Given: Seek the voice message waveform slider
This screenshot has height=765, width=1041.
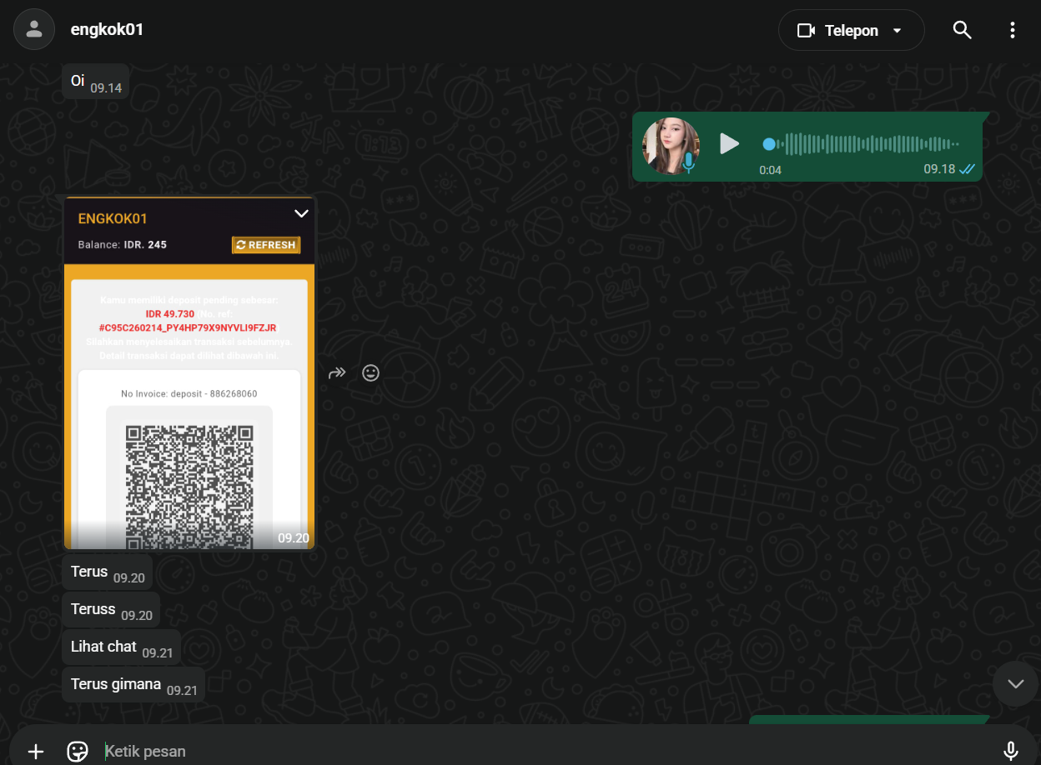Looking at the screenshot, I should point(861,144).
